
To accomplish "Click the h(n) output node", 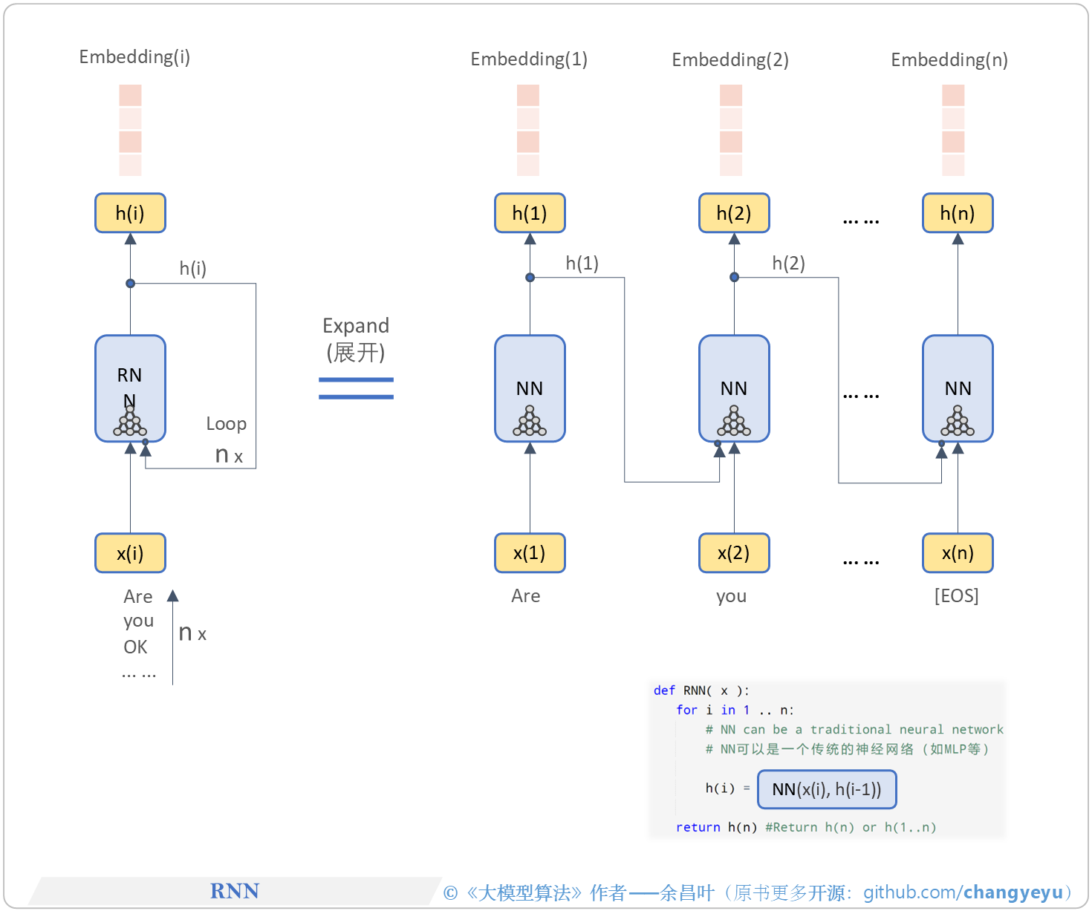I will tap(958, 213).
